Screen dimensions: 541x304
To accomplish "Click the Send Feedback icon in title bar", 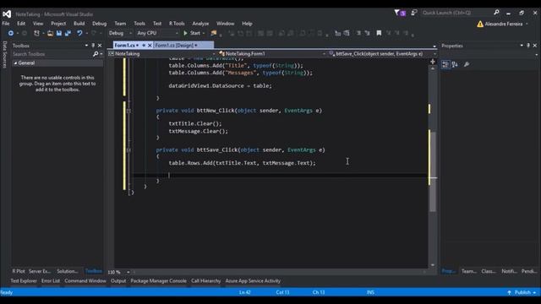I will coord(414,13).
